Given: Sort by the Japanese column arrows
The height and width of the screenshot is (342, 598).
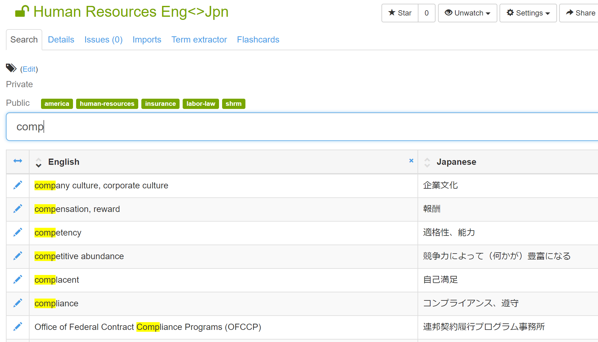Looking at the screenshot, I should [427, 162].
